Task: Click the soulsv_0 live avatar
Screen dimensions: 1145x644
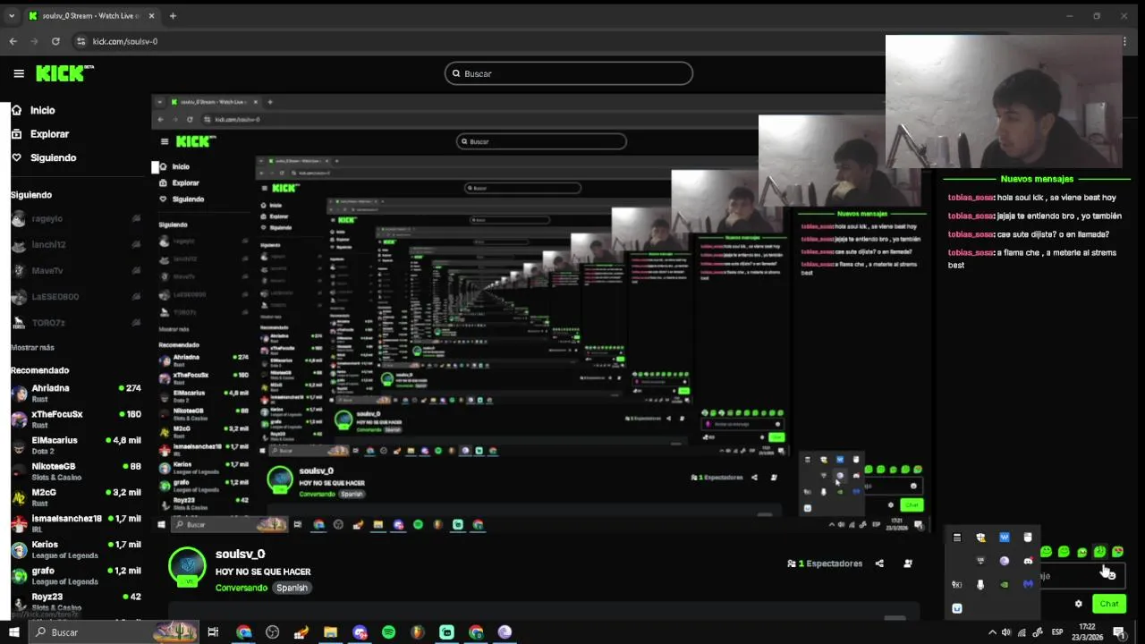Action: 188,566
